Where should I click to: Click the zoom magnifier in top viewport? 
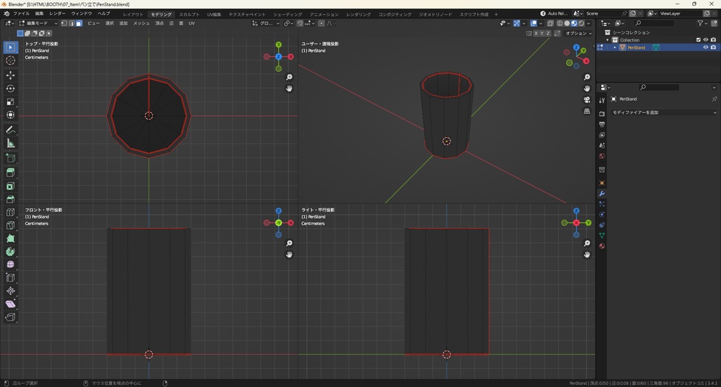tap(289, 77)
